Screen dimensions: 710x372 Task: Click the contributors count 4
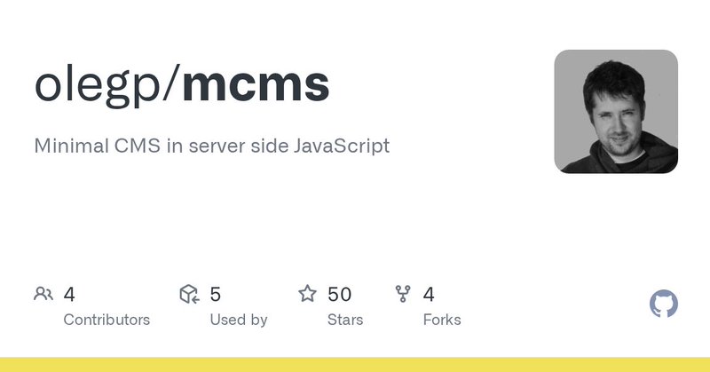click(x=69, y=295)
